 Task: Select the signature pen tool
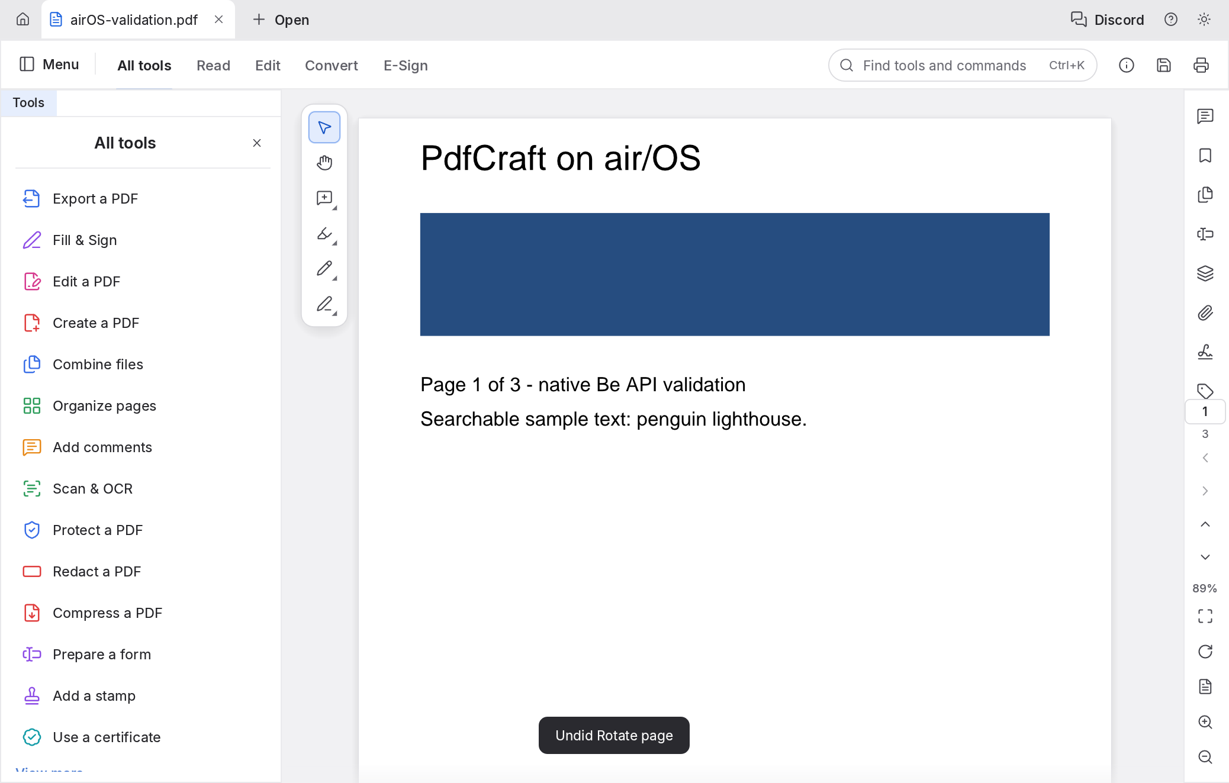[324, 305]
